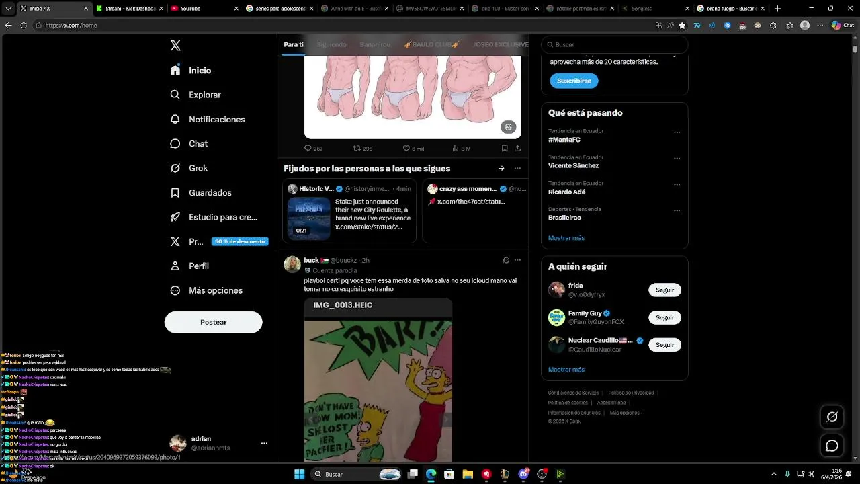Open new browser tab
Viewport: 860px width, 484px height.
pyautogui.click(x=778, y=9)
